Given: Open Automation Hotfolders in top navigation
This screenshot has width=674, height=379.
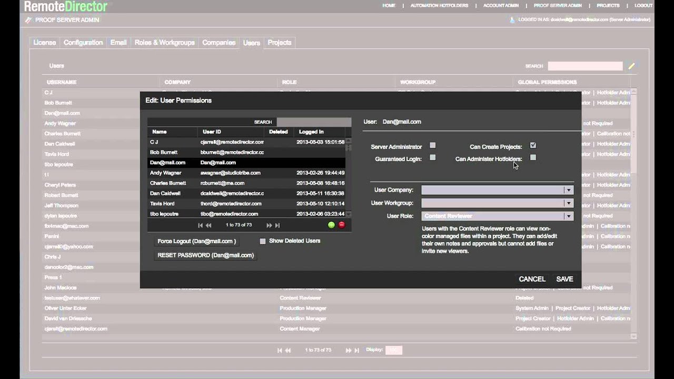Looking at the screenshot, I should [439, 5].
